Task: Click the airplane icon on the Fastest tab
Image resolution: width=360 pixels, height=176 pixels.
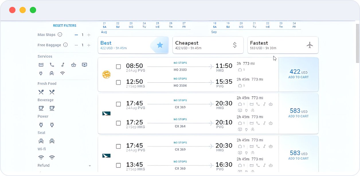Action: click(310, 45)
